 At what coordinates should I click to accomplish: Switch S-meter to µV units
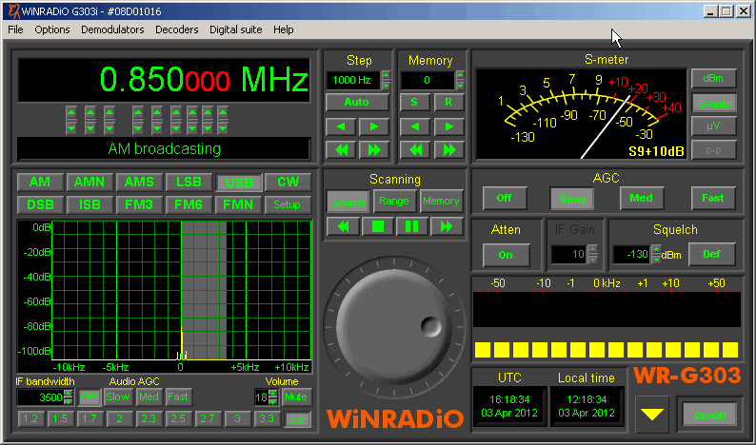[713, 126]
